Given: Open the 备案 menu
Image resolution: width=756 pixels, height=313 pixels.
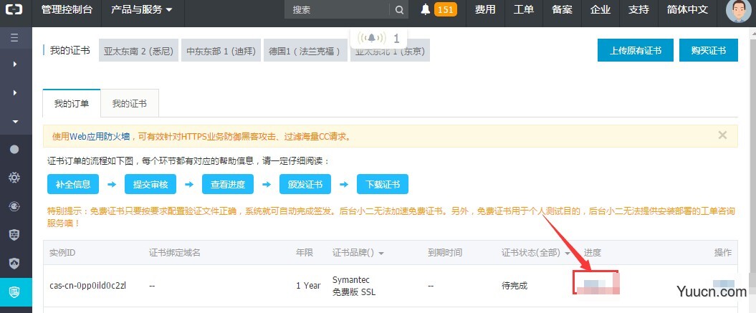Looking at the screenshot, I should pyautogui.click(x=563, y=9).
